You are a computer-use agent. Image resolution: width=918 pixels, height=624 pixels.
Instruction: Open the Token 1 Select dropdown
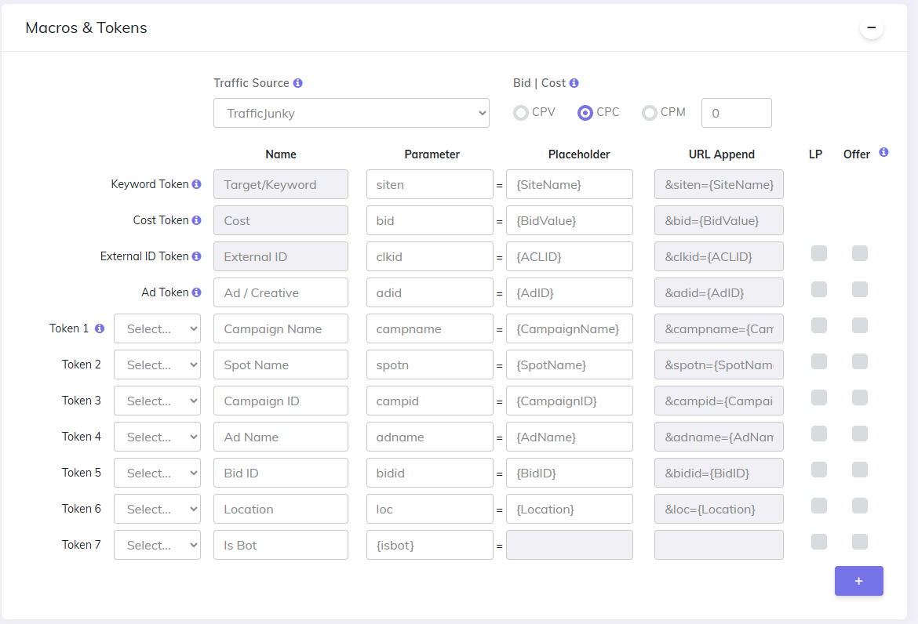pos(157,329)
